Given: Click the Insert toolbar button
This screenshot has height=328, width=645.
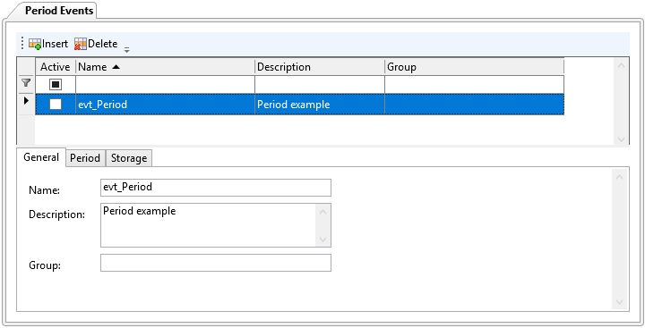Looking at the screenshot, I should pyautogui.click(x=48, y=44).
